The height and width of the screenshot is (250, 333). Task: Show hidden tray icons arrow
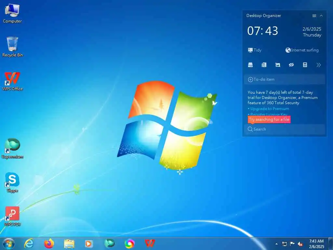pos(276,244)
